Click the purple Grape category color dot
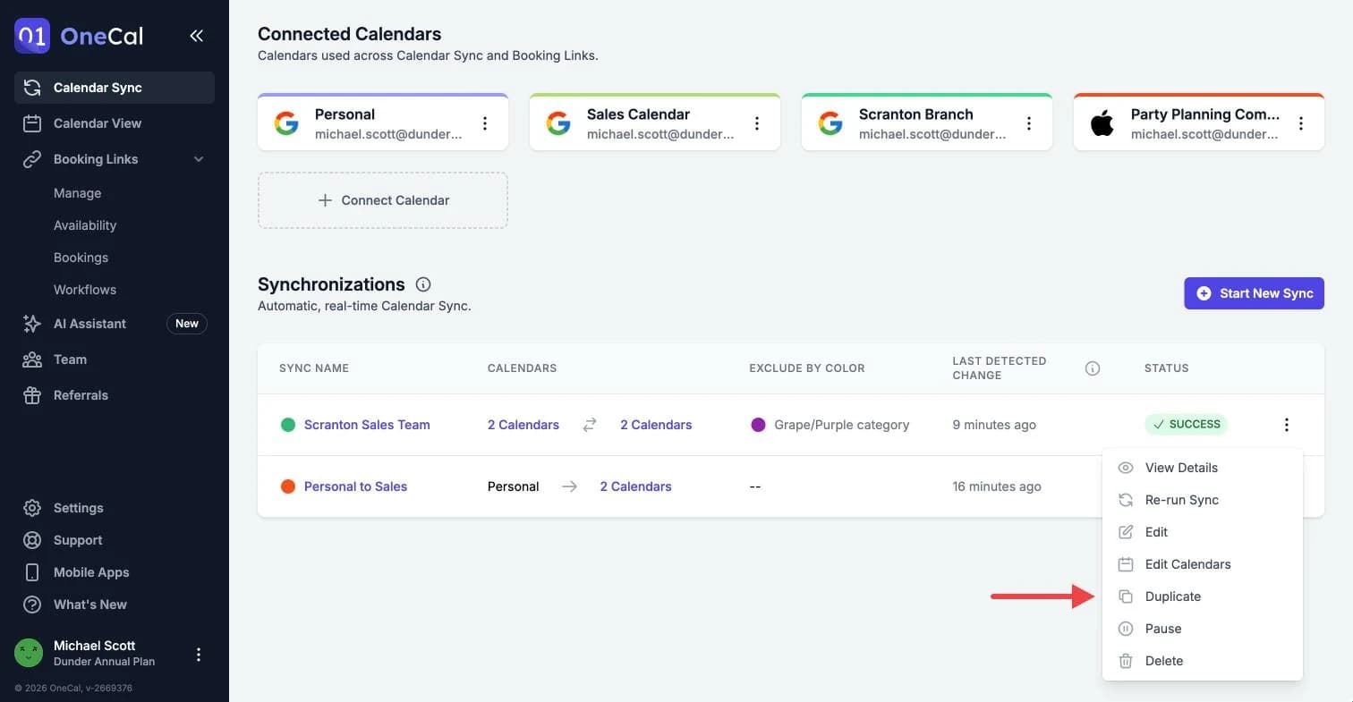 point(758,425)
